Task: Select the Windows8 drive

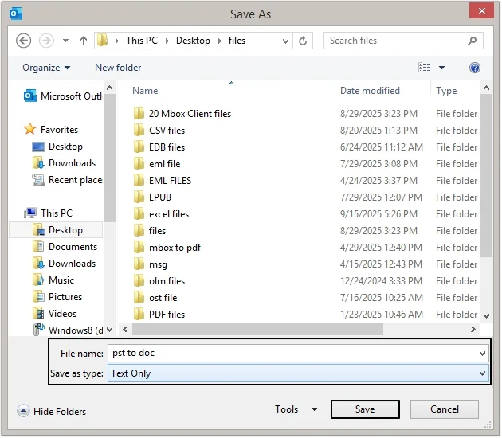Action: [69, 330]
